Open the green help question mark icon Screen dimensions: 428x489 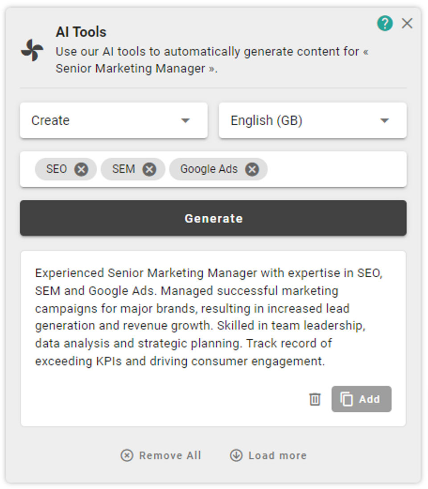click(385, 23)
